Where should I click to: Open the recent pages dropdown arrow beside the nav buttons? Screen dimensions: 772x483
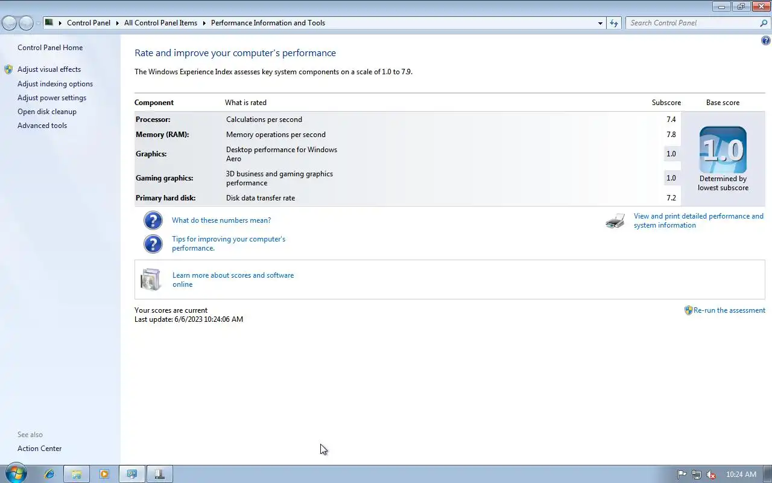pyautogui.click(x=38, y=23)
